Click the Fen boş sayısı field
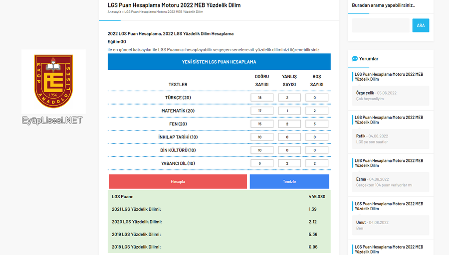The height and width of the screenshot is (255, 449). (x=317, y=124)
